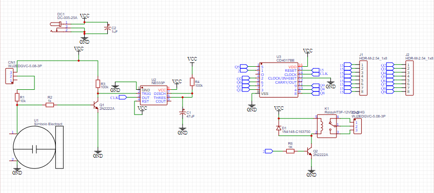The image size is (434, 193).
Task: Select the three-pin connector beside relay K1
Action: 358,126
